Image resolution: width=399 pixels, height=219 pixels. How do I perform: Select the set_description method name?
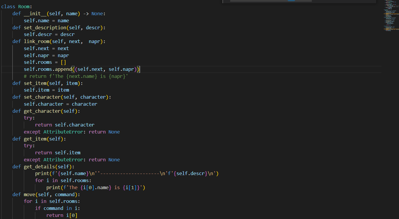(45, 27)
